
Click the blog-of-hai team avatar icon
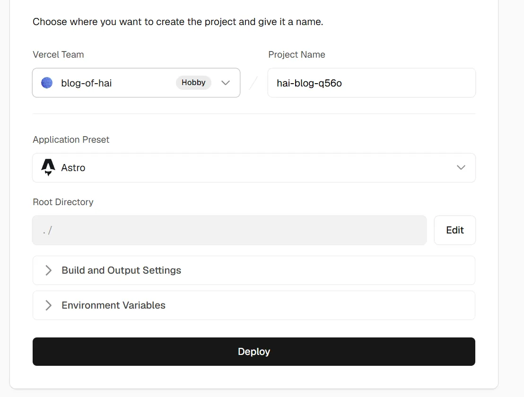coord(47,83)
